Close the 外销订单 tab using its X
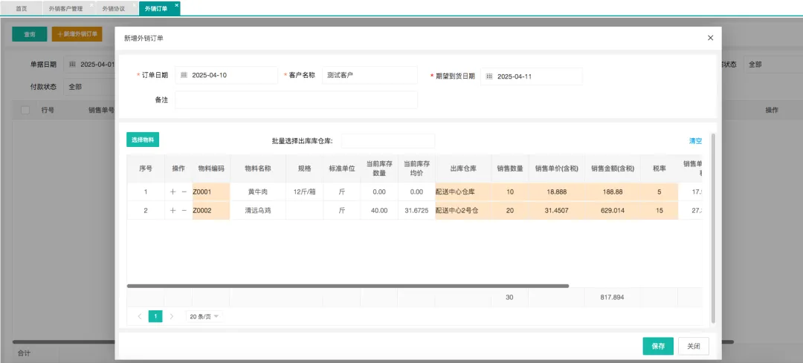The width and height of the screenshot is (803, 363). pyautogui.click(x=176, y=5)
